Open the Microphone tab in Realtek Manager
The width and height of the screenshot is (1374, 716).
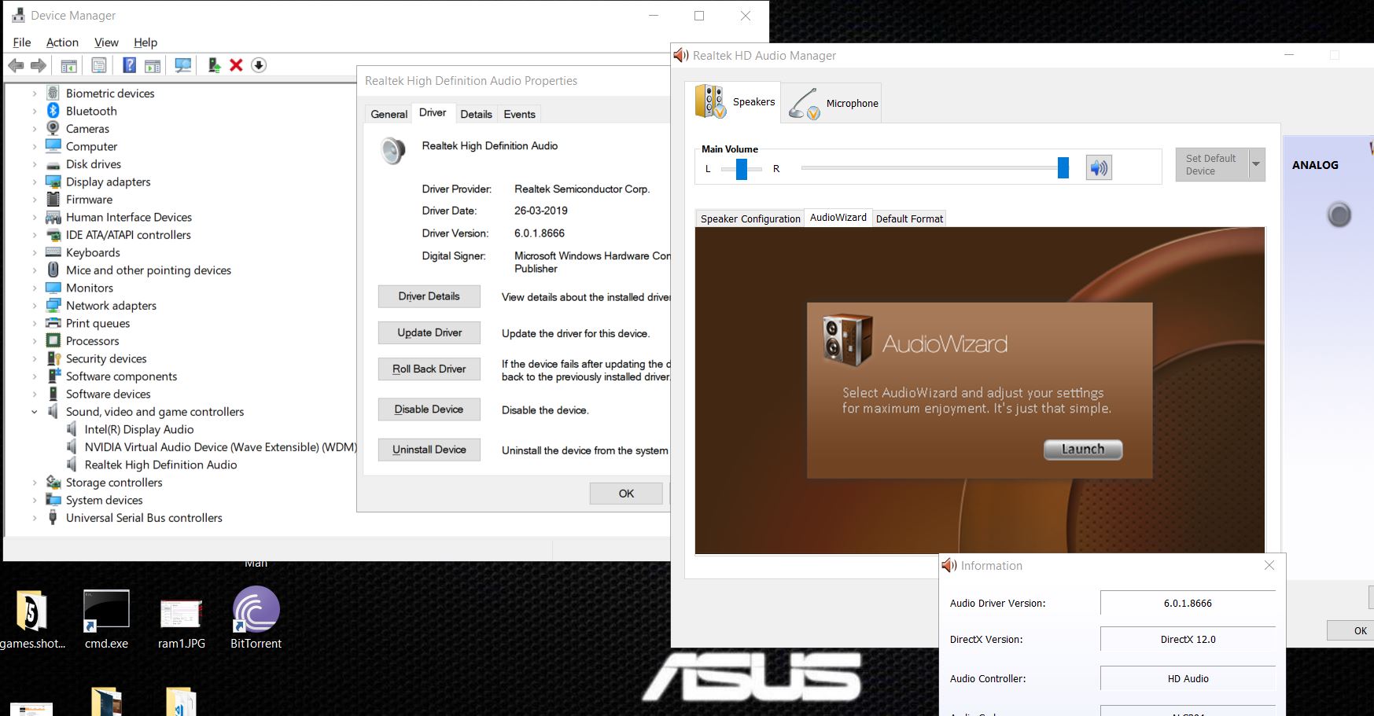(x=831, y=103)
